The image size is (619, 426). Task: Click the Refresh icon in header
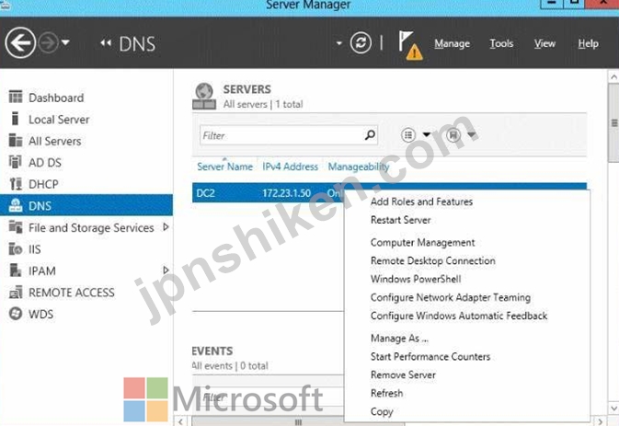point(361,42)
